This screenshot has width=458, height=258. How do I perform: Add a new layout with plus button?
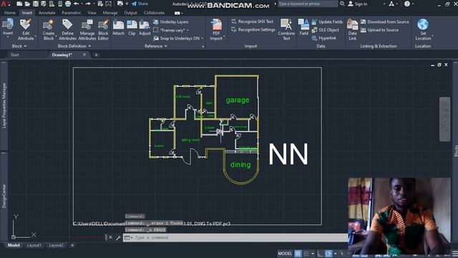[72, 245]
